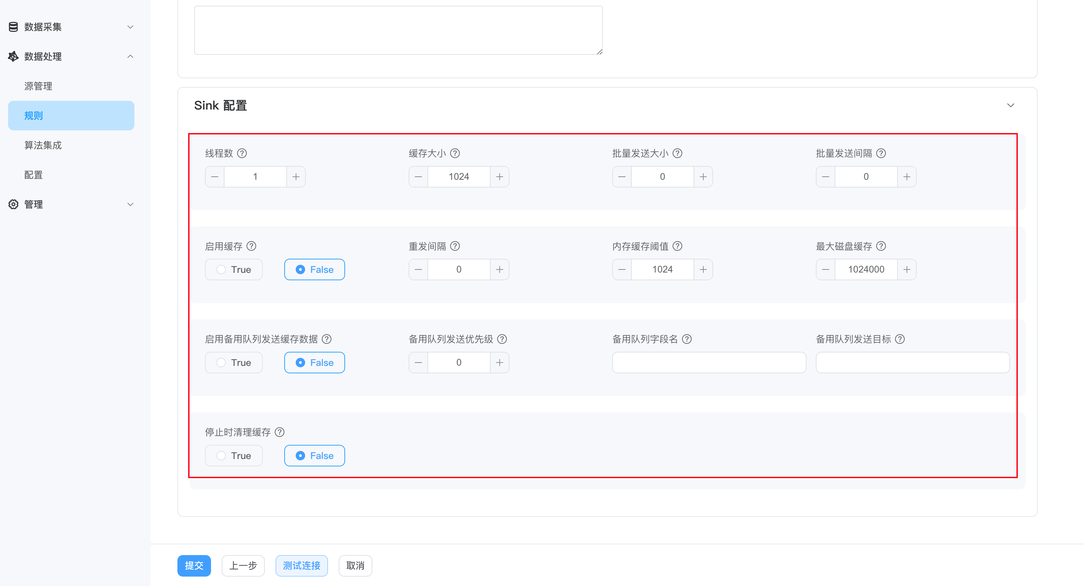Screen dimensions: 1084x586
Task: Click help icon next to 线程数
Action: (242, 153)
